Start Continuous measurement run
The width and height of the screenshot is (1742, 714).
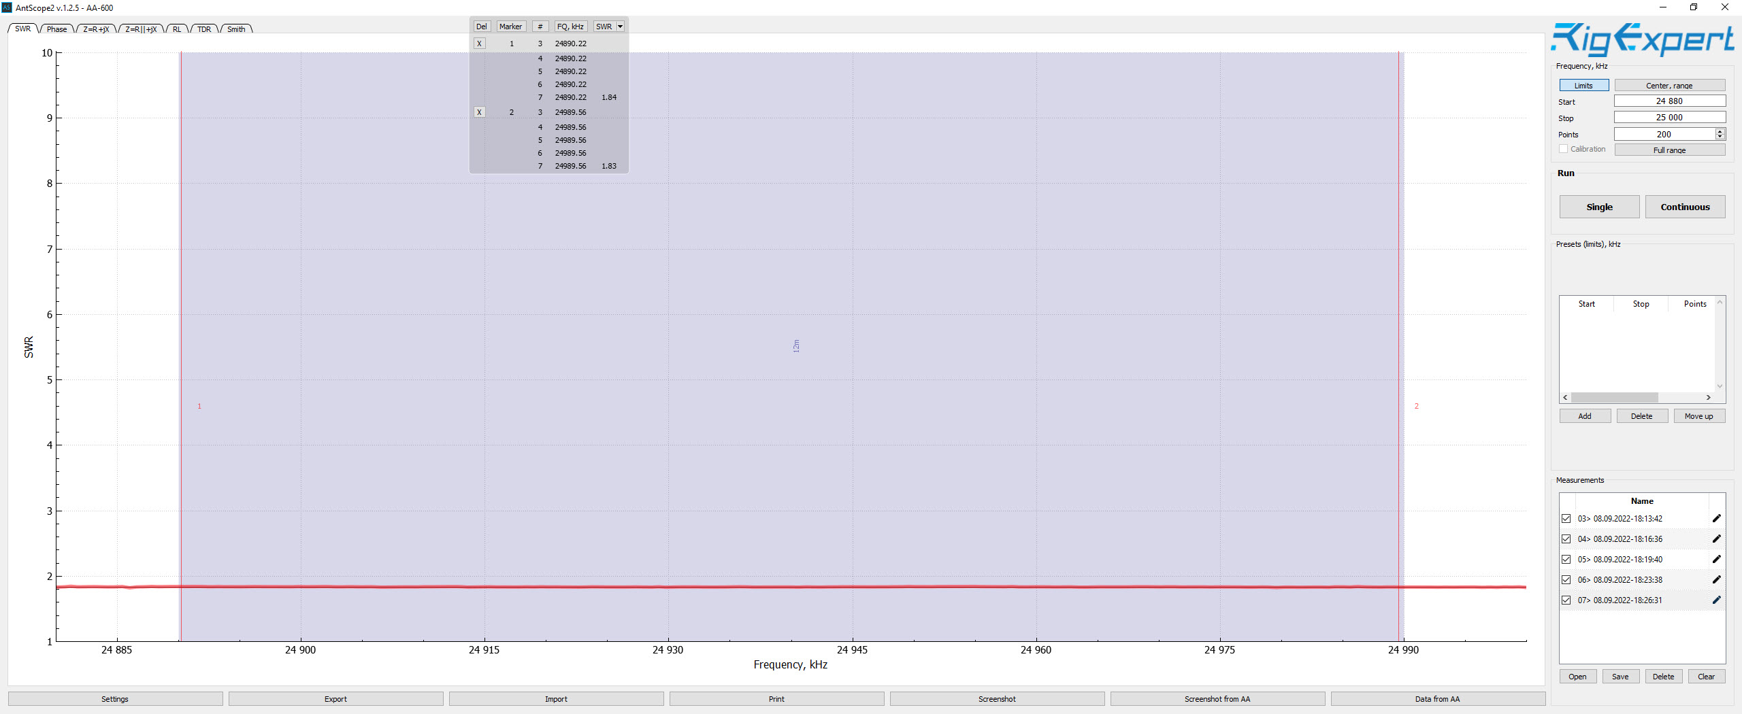[1685, 207]
